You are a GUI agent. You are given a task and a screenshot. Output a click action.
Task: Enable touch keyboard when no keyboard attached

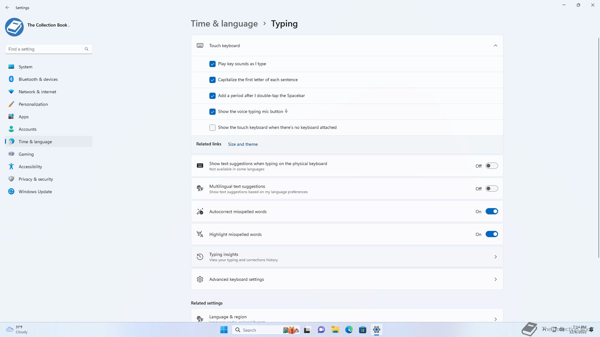point(212,128)
